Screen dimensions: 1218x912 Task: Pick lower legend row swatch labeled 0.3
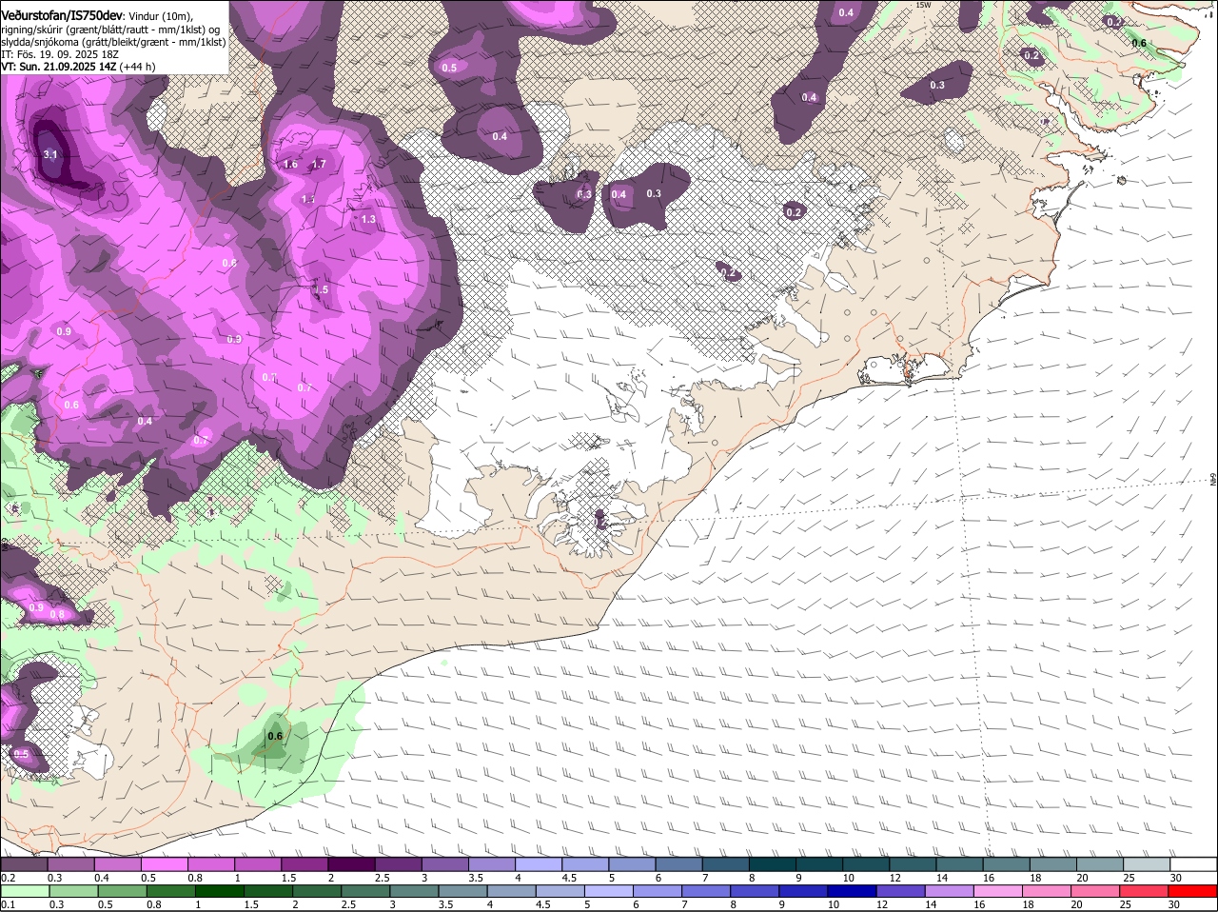click(73, 891)
